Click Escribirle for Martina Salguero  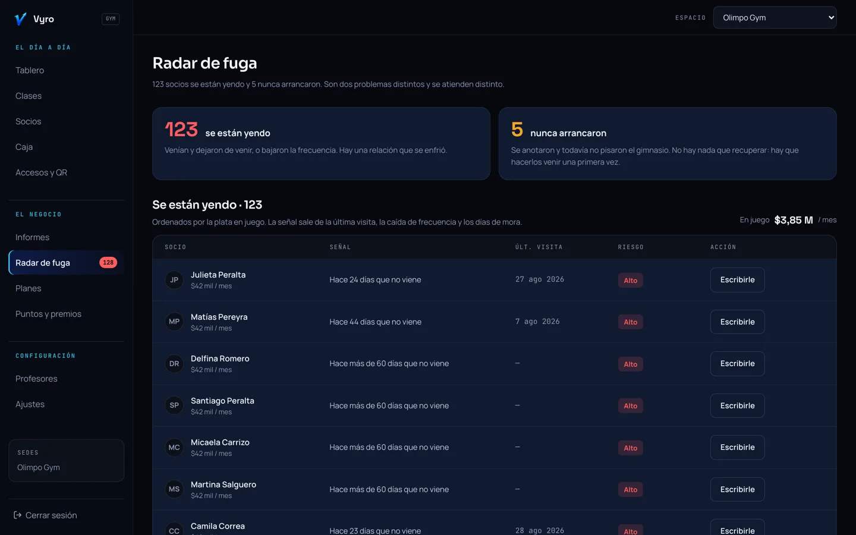coord(737,489)
